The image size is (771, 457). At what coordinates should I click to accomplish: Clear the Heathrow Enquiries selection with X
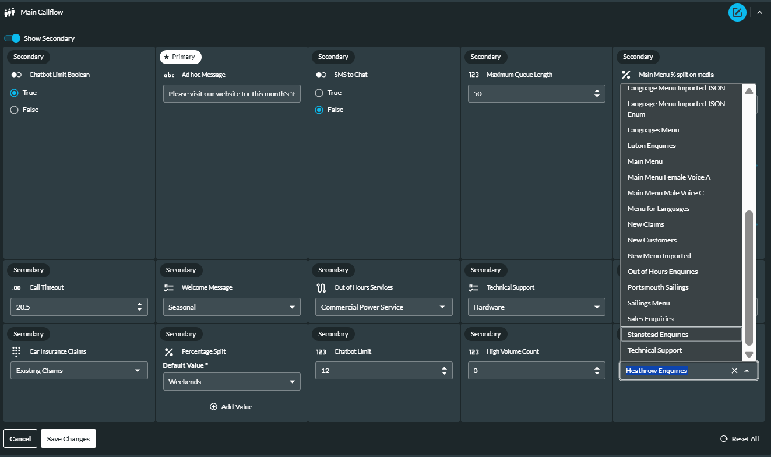734,371
